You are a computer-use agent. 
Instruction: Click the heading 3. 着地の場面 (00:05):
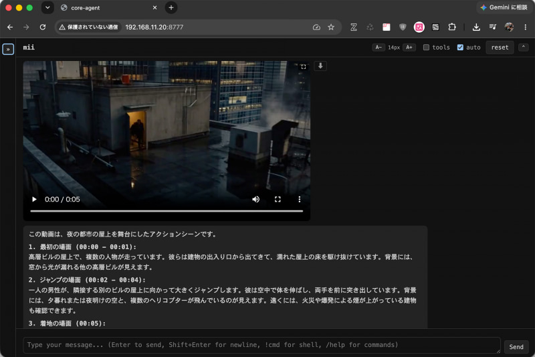tap(68, 324)
